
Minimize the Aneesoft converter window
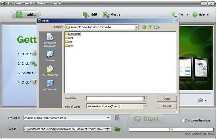point(203,4)
